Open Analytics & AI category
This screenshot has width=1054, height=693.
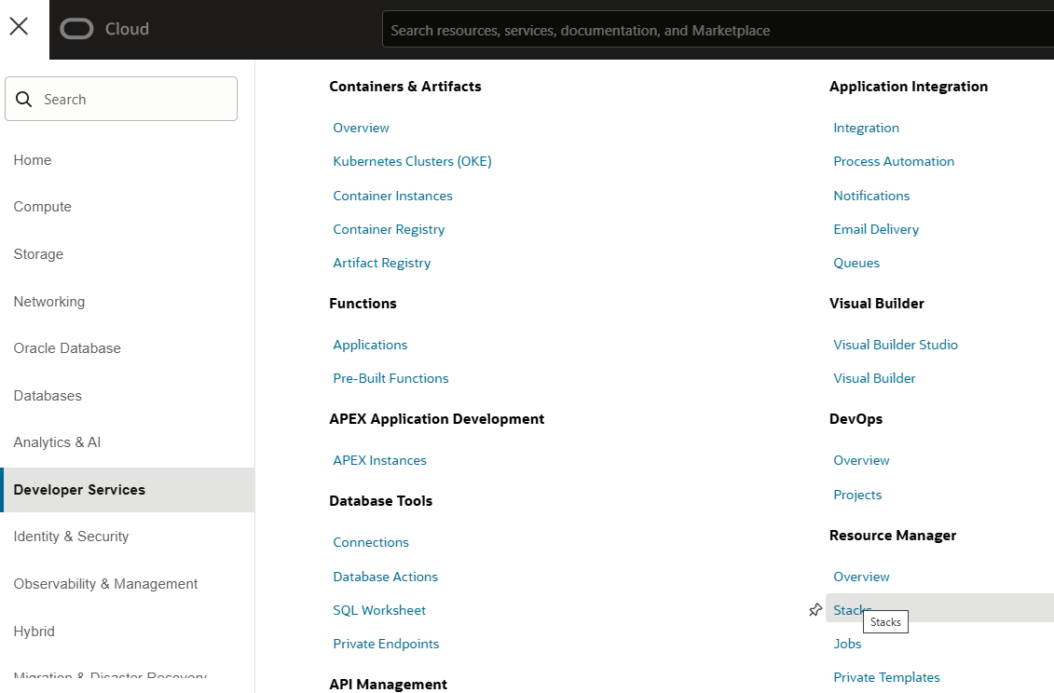[x=57, y=442]
